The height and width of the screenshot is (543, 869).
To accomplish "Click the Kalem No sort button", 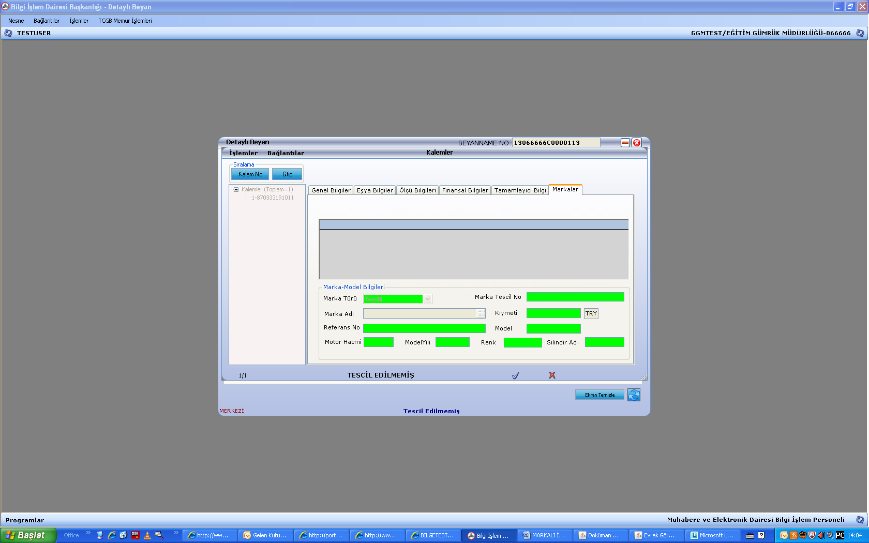I will 250,174.
